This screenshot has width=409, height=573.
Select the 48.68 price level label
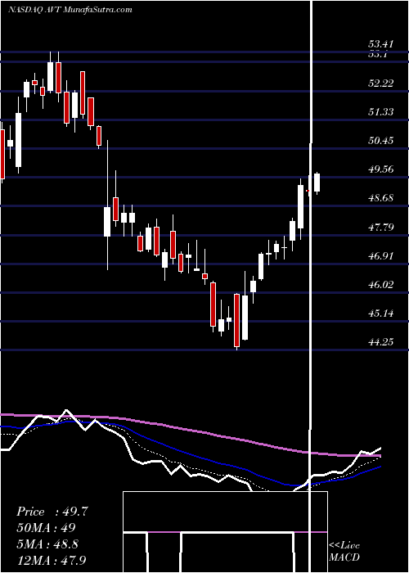click(x=381, y=198)
